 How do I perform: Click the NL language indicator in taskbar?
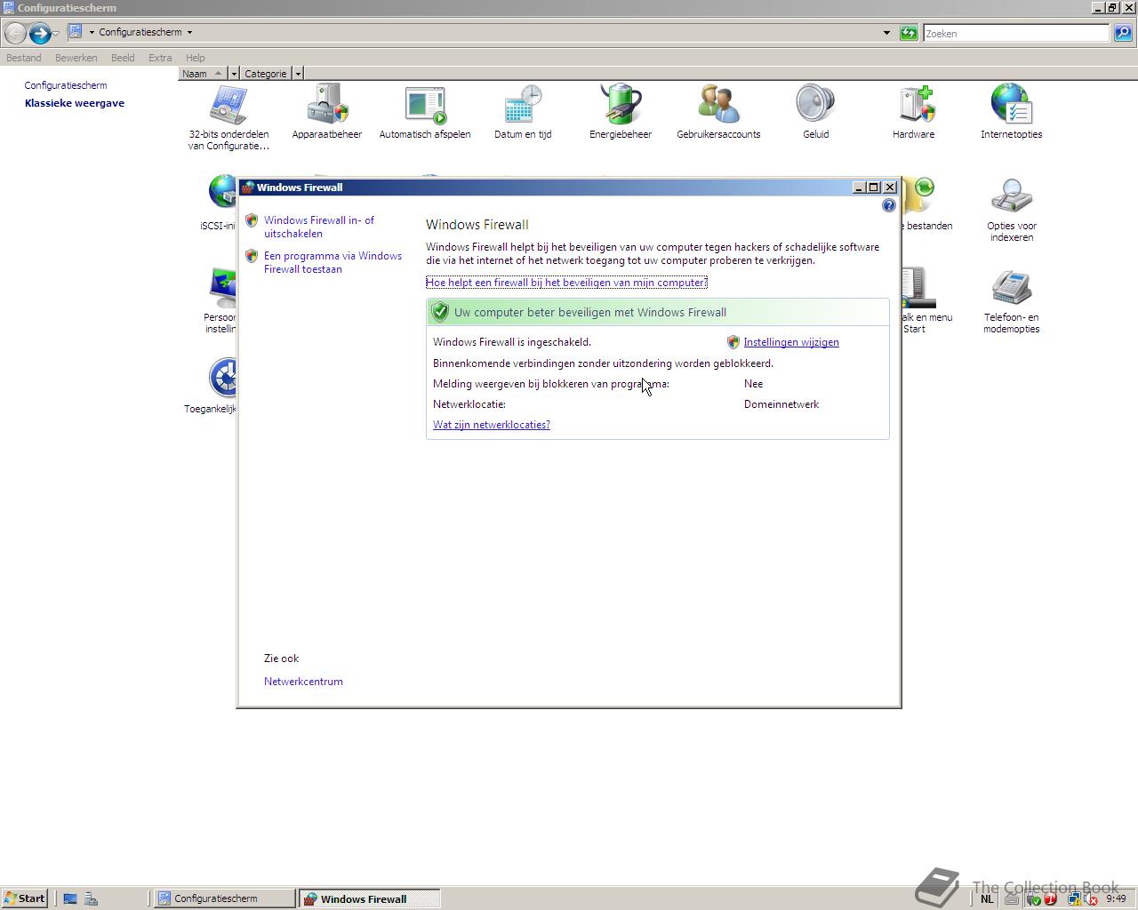[987, 898]
